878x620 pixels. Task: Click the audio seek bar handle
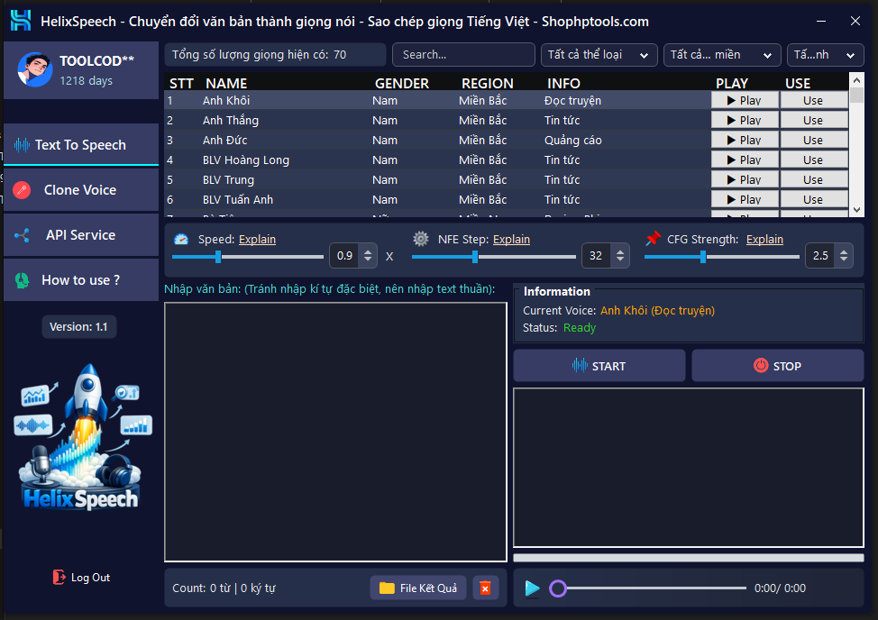click(558, 588)
